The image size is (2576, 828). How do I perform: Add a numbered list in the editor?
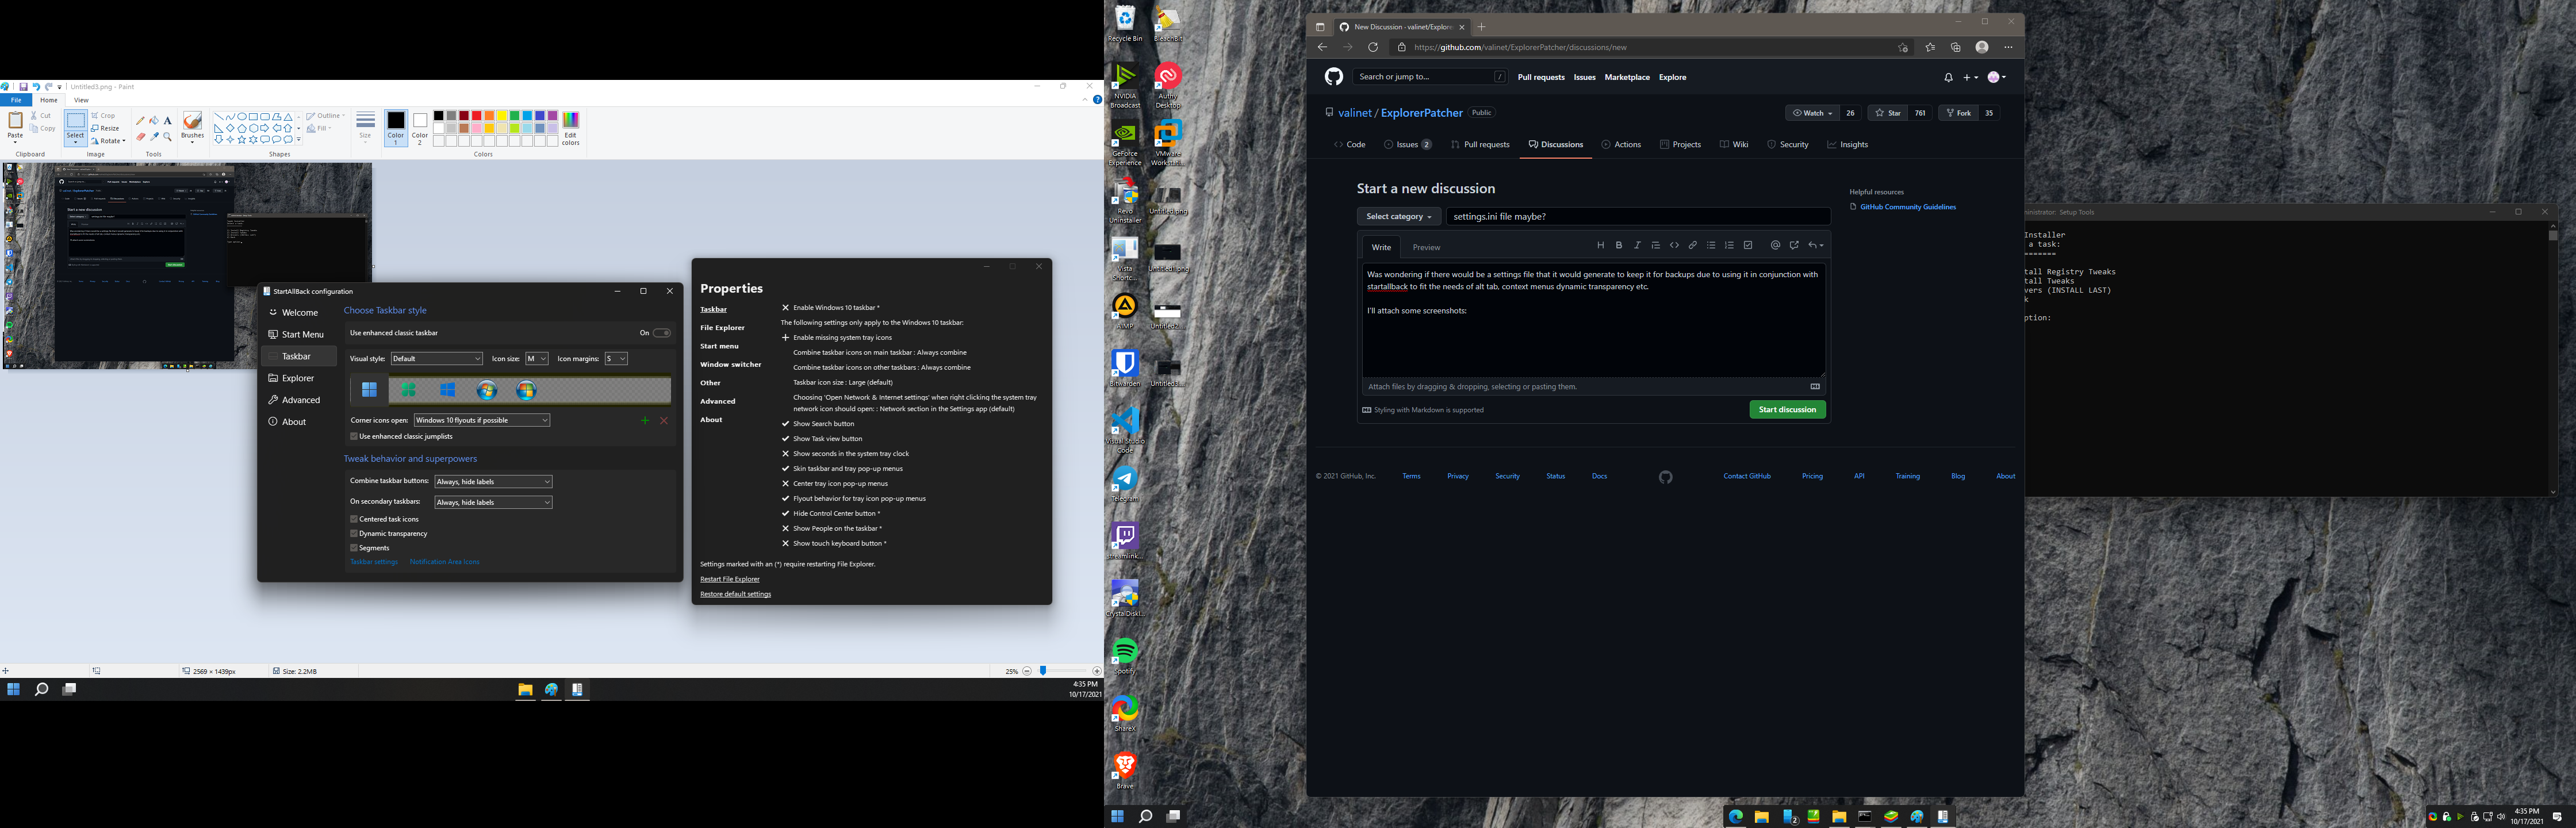pyautogui.click(x=1729, y=245)
